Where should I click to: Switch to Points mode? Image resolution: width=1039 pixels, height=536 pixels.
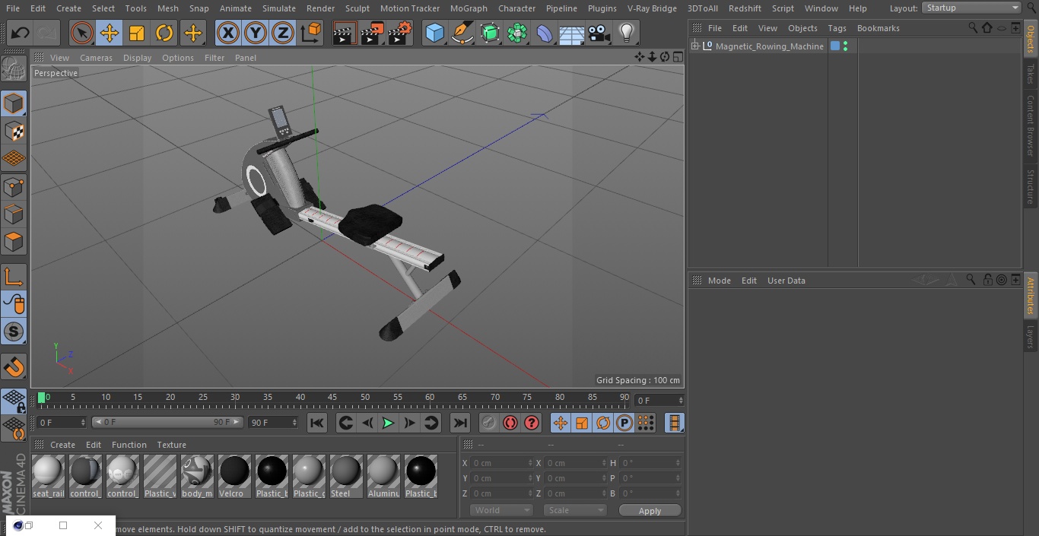pyautogui.click(x=14, y=186)
